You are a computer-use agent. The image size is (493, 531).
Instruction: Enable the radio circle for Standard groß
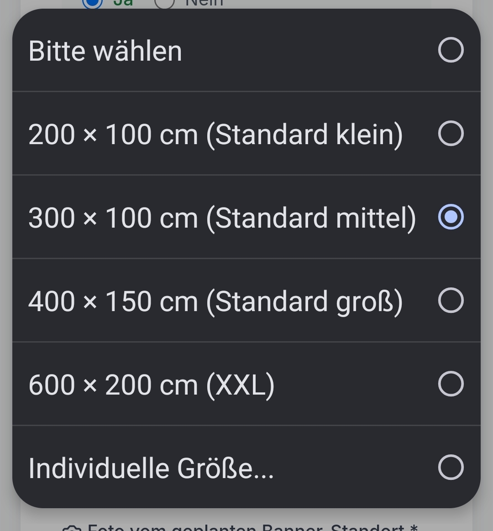(x=451, y=300)
